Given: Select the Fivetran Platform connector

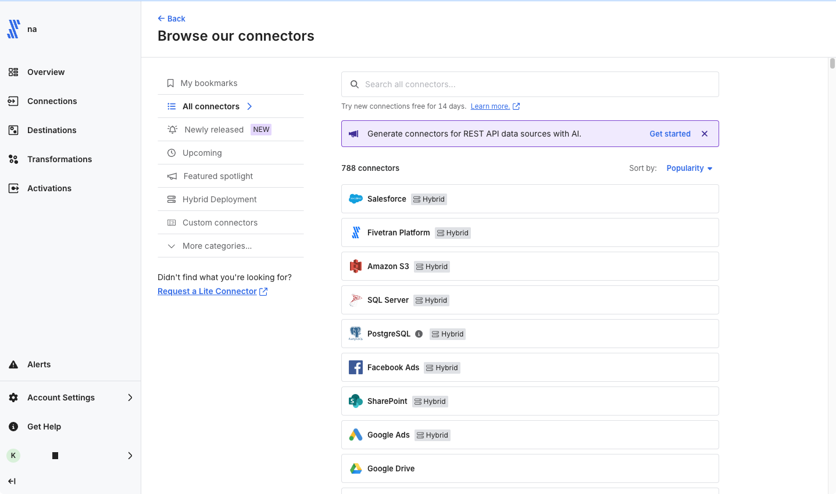Looking at the screenshot, I should [530, 232].
